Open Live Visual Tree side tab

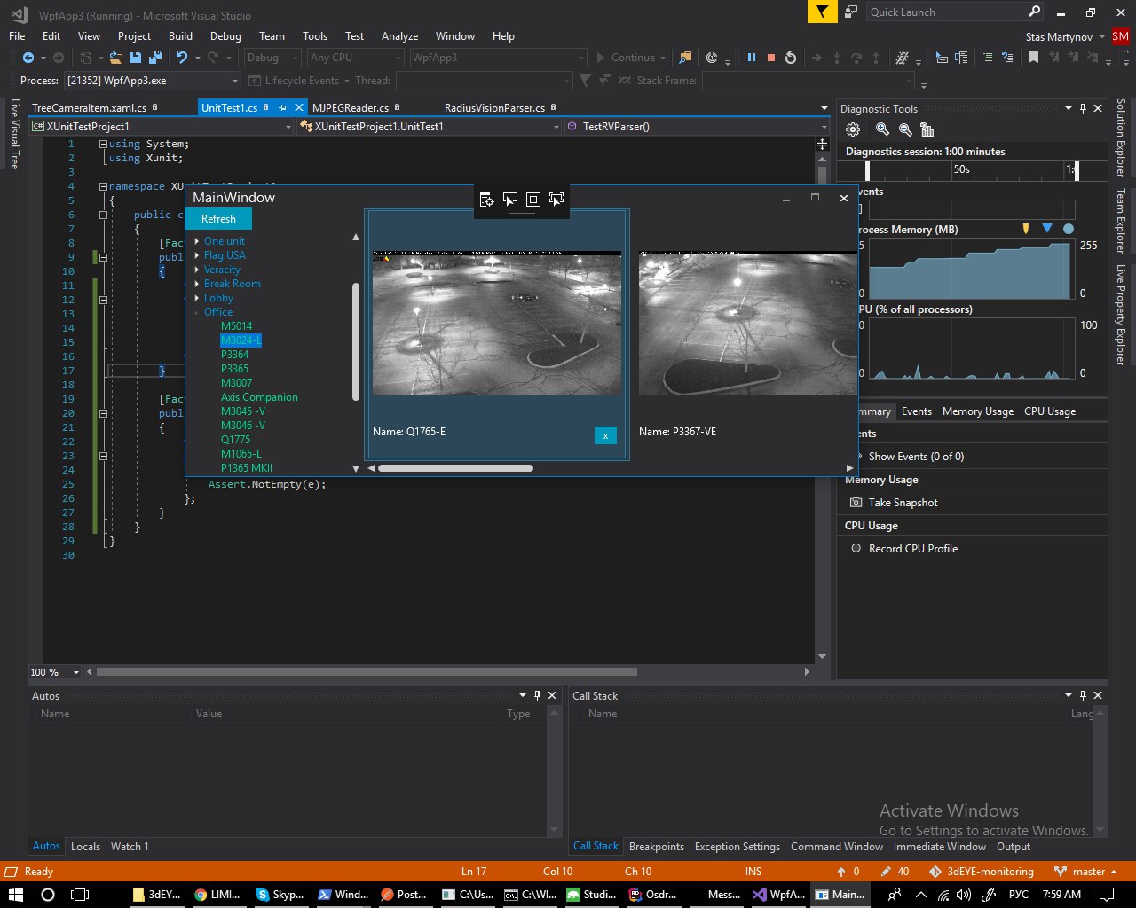click(x=14, y=134)
